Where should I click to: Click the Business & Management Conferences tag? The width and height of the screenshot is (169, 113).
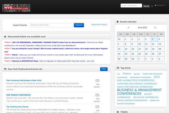pos(139,92)
